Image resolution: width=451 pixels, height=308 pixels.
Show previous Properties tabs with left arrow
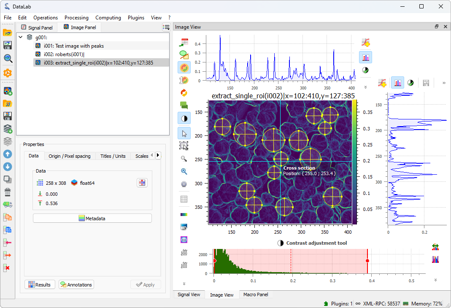(x=152, y=155)
